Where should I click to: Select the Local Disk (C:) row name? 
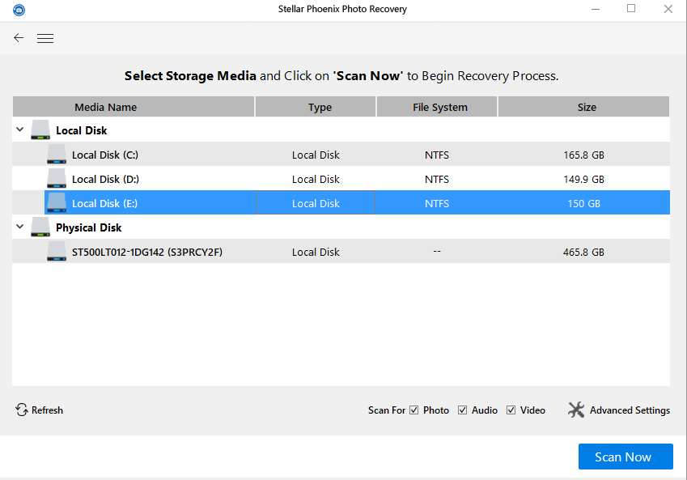coord(105,155)
